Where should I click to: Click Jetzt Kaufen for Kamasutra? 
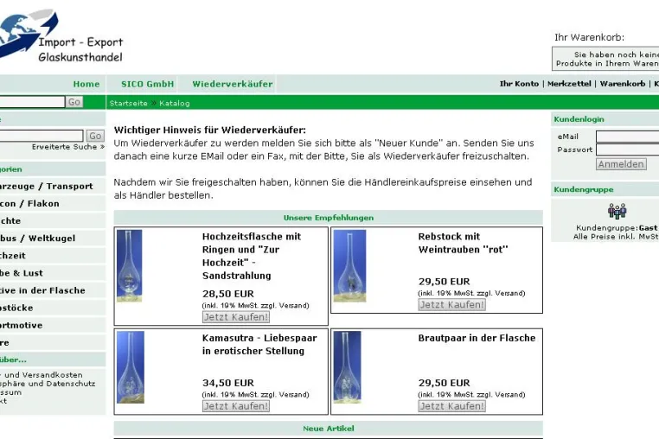pos(236,406)
